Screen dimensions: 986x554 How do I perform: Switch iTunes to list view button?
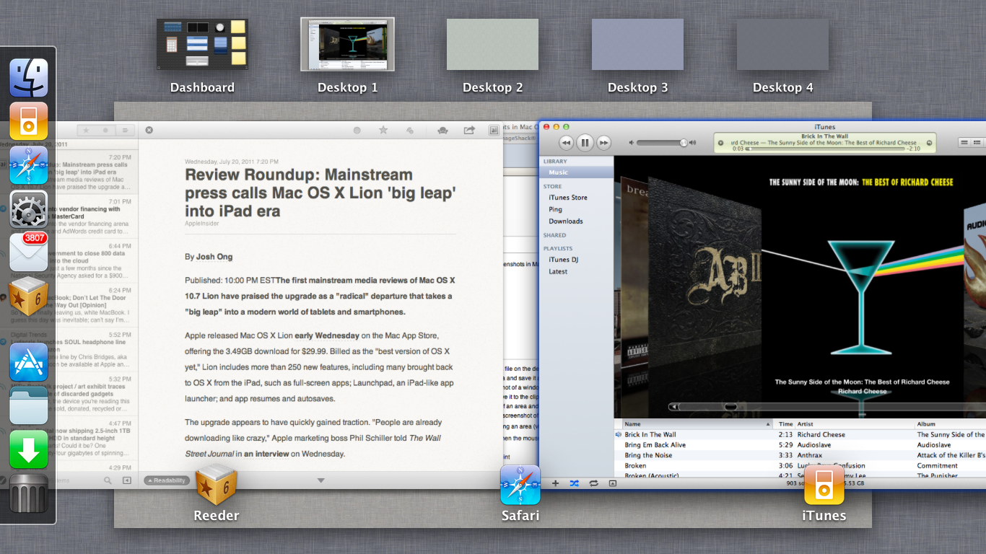(x=964, y=143)
